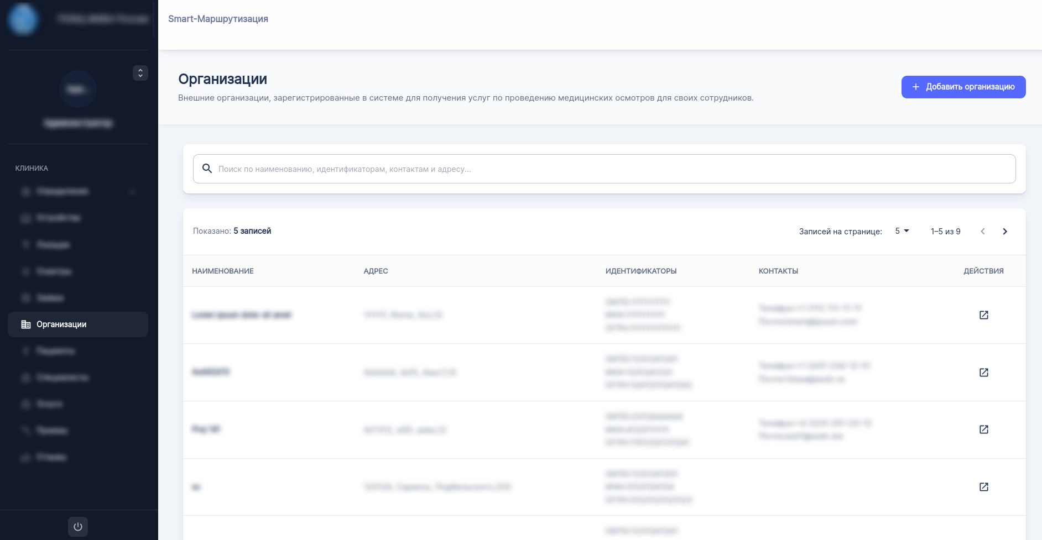1042x540 pixels.
Task: Click the magnifier icon in search bar
Action: [207, 169]
